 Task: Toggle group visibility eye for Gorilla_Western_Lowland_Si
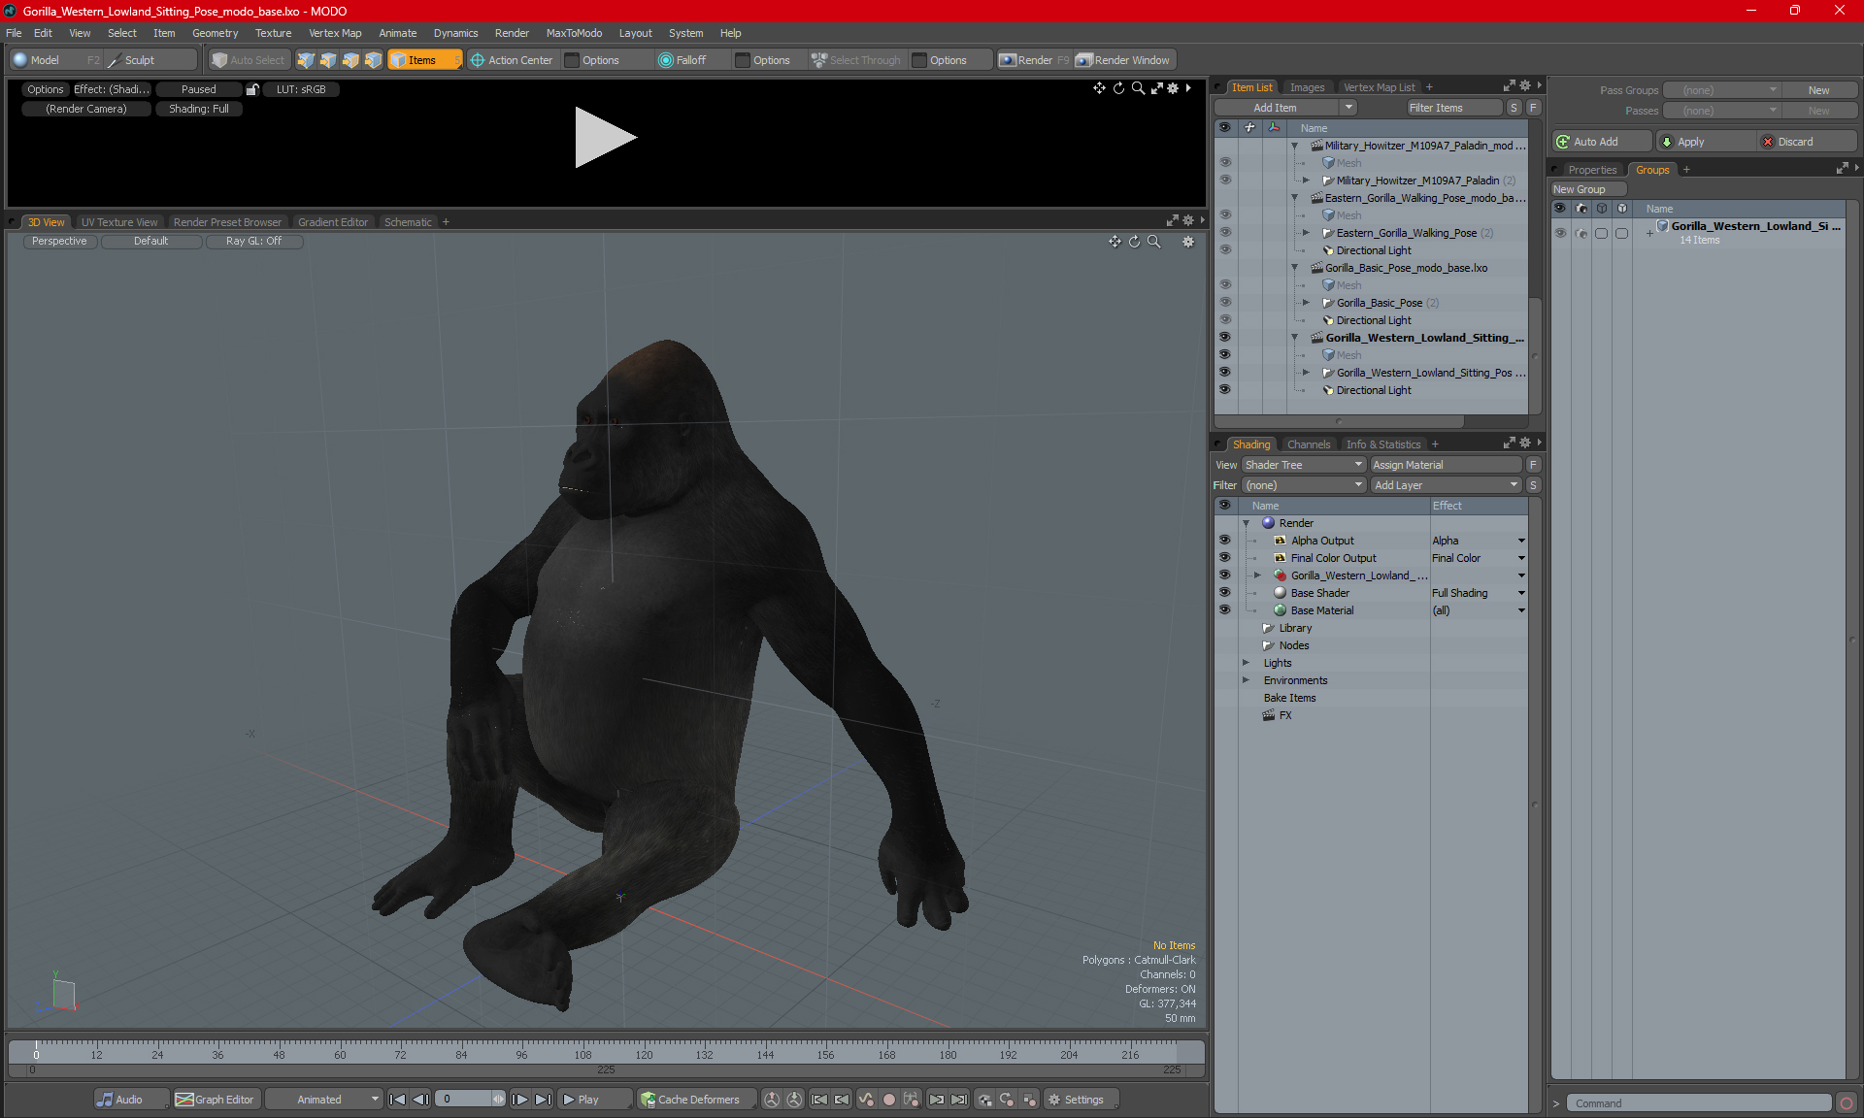coord(1560,233)
